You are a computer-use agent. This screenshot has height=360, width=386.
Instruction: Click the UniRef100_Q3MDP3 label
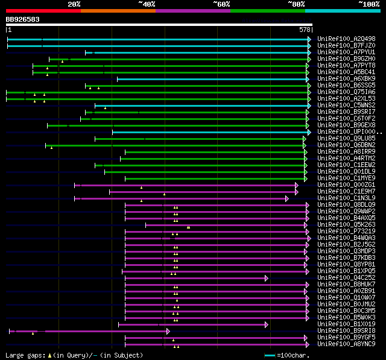(x=346, y=251)
